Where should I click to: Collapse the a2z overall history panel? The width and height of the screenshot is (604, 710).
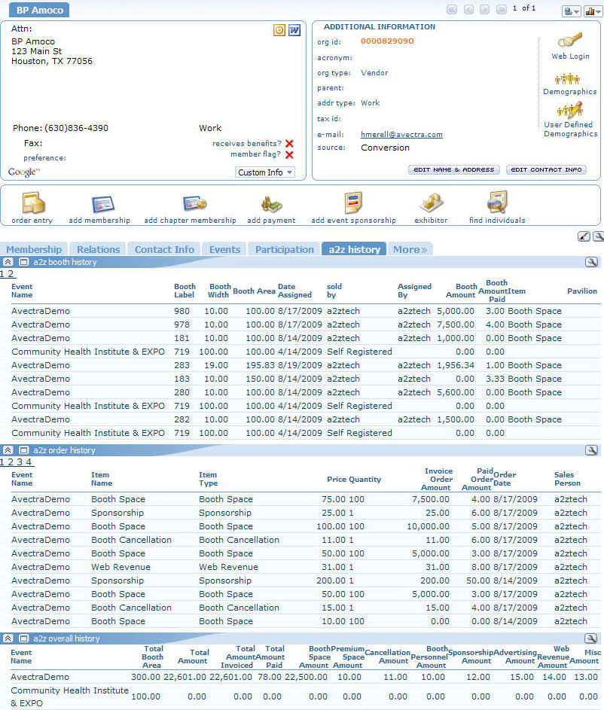(x=8, y=638)
